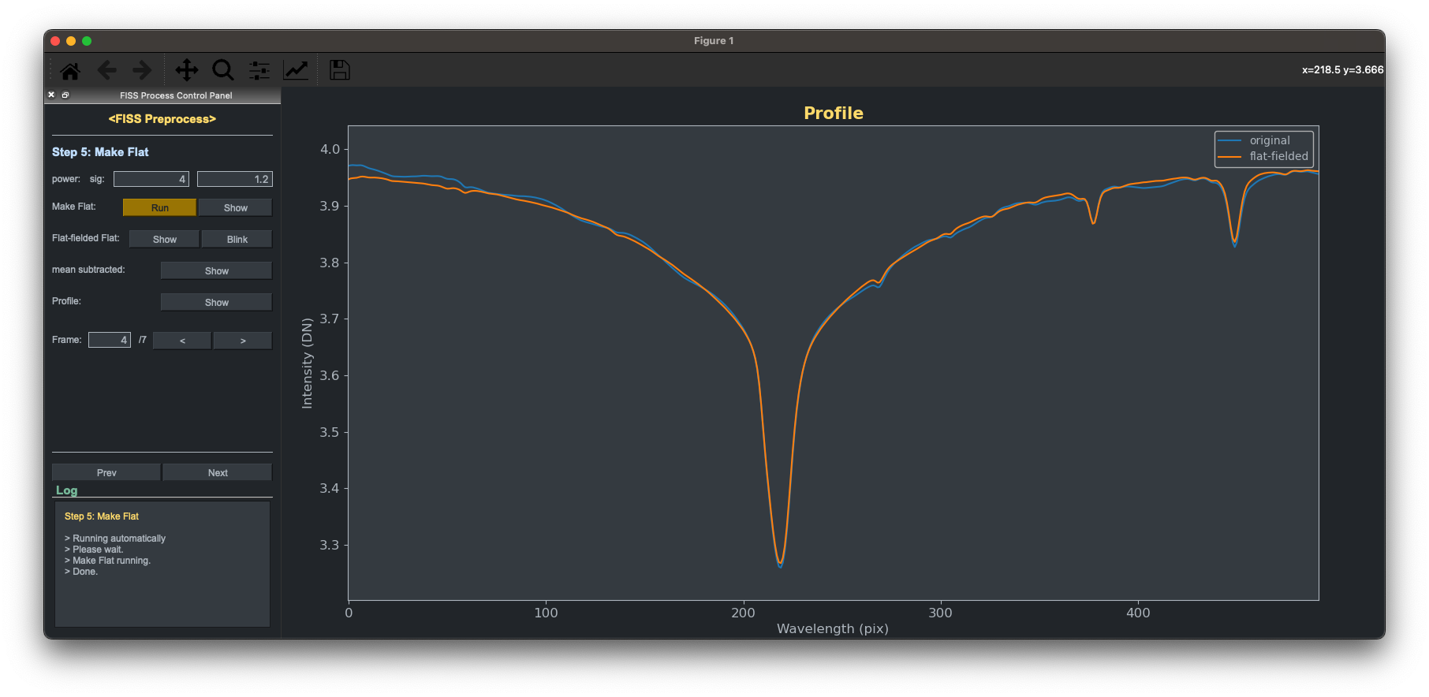Open the Edit axis and curve parameters icon

click(296, 70)
